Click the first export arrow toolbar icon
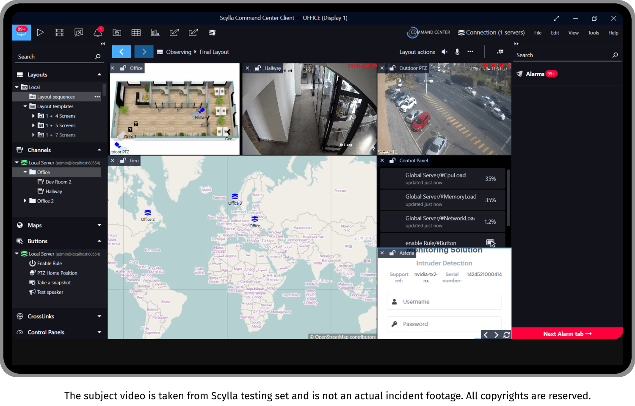635x406 pixels. [x=174, y=33]
